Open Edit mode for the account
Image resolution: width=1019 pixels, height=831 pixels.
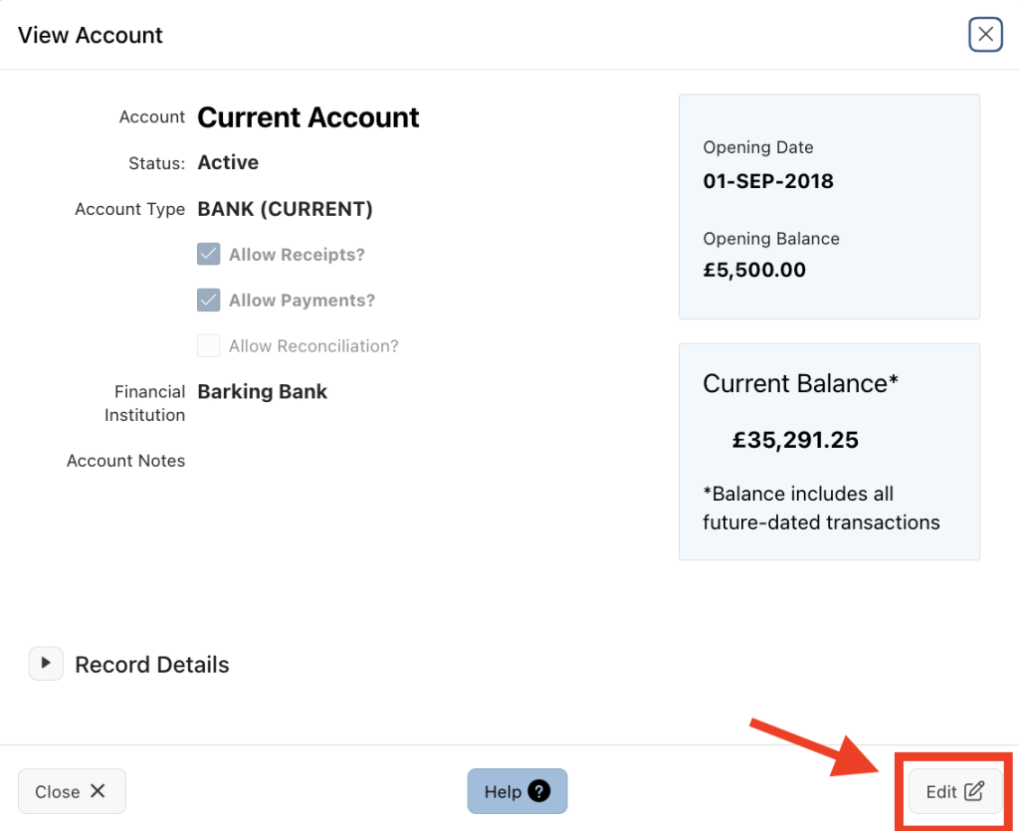[953, 791]
